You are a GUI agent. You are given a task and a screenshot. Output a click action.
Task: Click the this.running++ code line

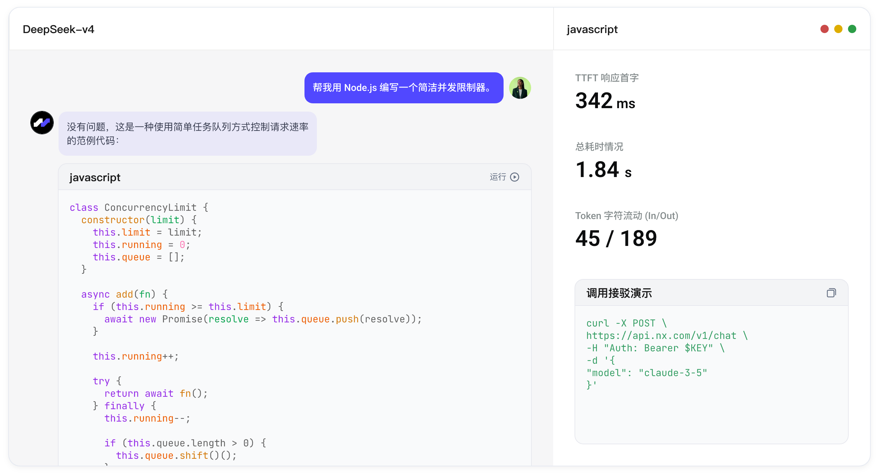tap(136, 356)
